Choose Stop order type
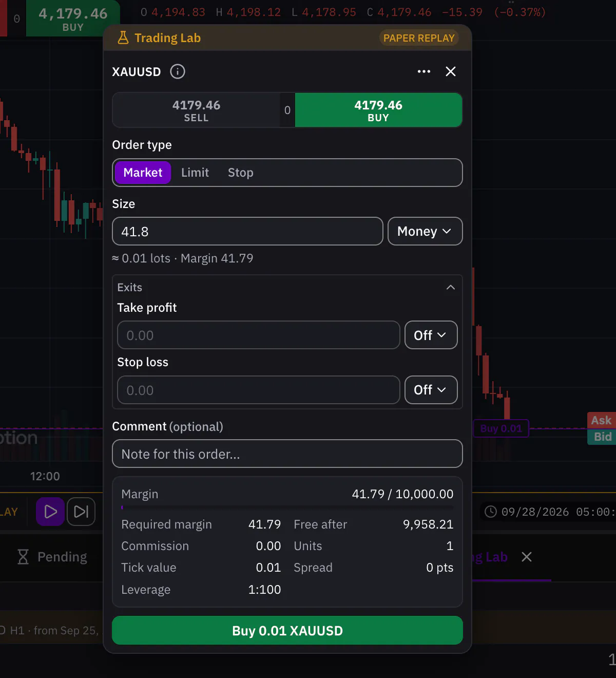616x678 pixels. 241,173
